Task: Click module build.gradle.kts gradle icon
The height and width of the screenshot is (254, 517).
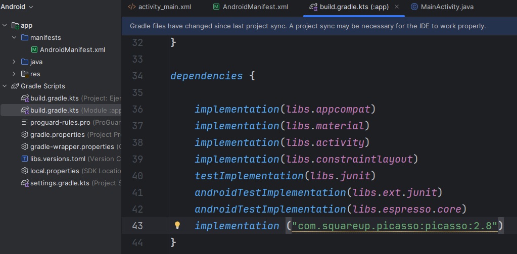Action: [x=25, y=111]
